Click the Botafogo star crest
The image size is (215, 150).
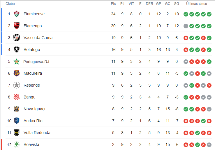tap(17, 50)
